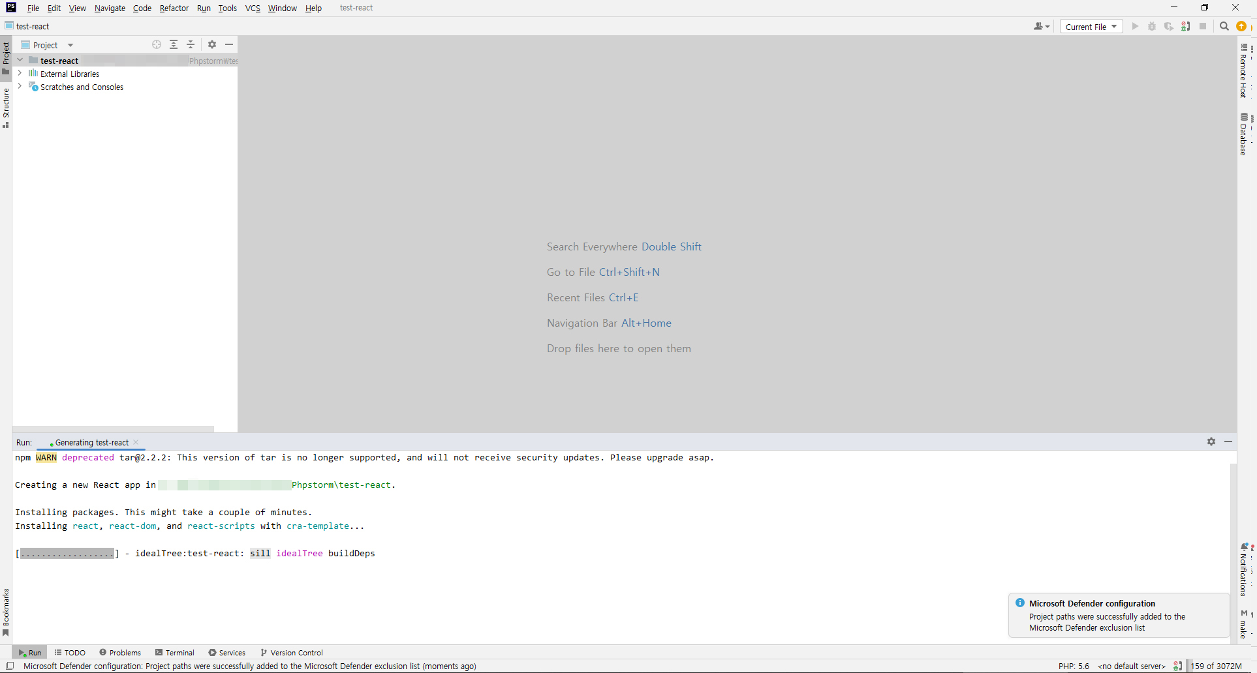Expand the External Libraries node
This screenshot has height=673, width=1257.
20,73
